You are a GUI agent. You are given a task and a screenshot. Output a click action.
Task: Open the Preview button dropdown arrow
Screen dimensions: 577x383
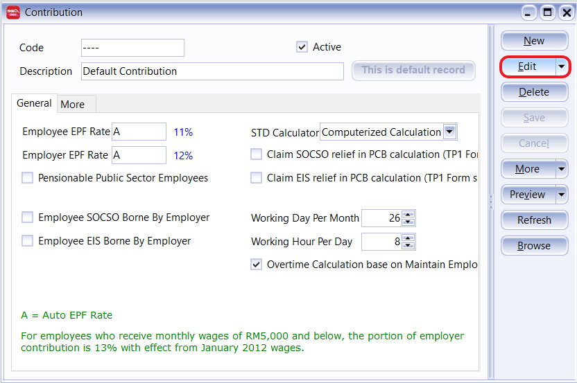[562, 195]
